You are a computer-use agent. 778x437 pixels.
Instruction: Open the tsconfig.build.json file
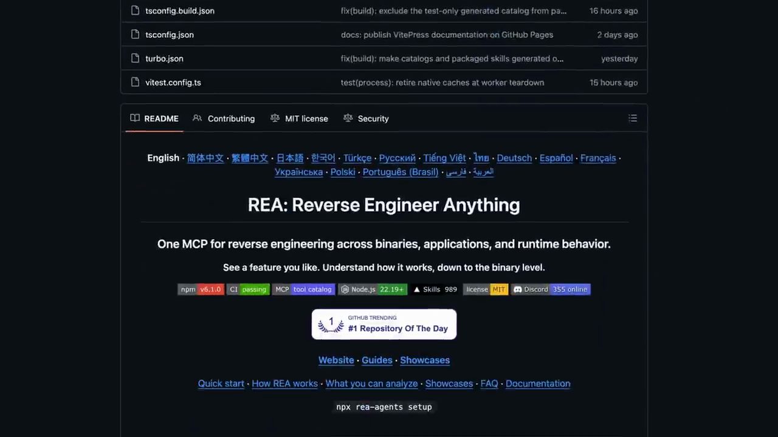[x=180, y=11]
